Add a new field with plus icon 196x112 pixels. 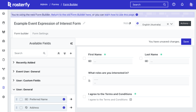[71, 53]
